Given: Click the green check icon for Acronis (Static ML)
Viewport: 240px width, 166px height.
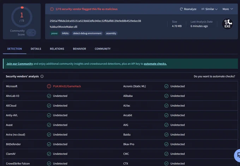Looking at the screenshot, I should click(166, 86).
